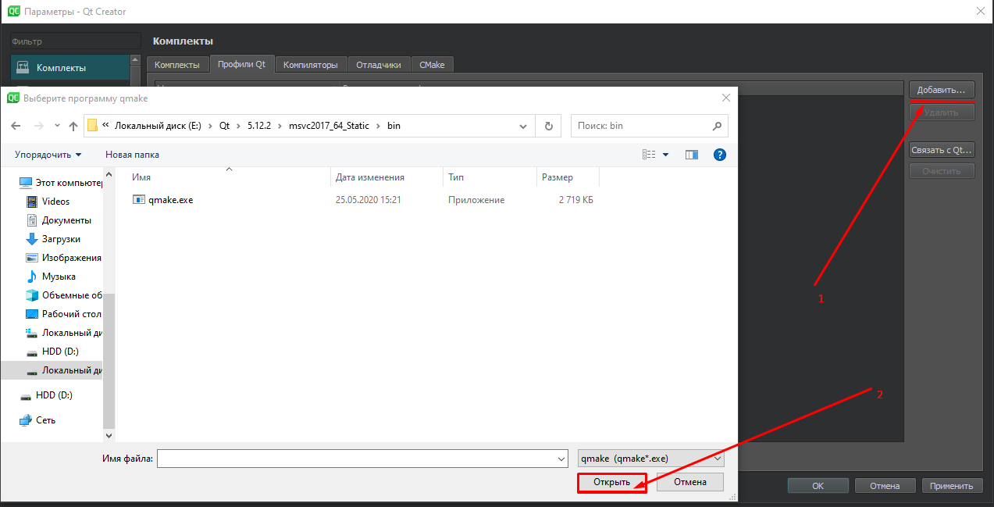
Task: Close the qmake file dialog
Action: point(725,98)
